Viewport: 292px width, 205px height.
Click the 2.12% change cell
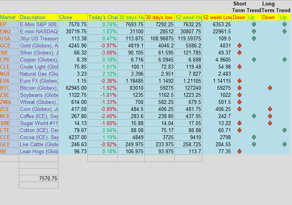point(103,74)
